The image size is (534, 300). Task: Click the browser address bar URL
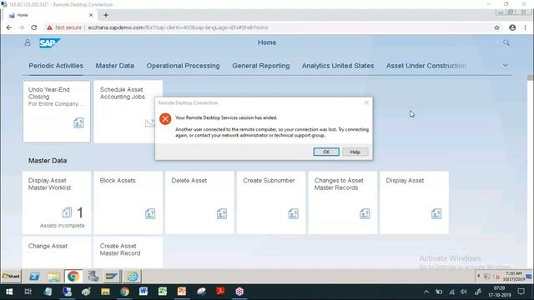coord(178,27)
